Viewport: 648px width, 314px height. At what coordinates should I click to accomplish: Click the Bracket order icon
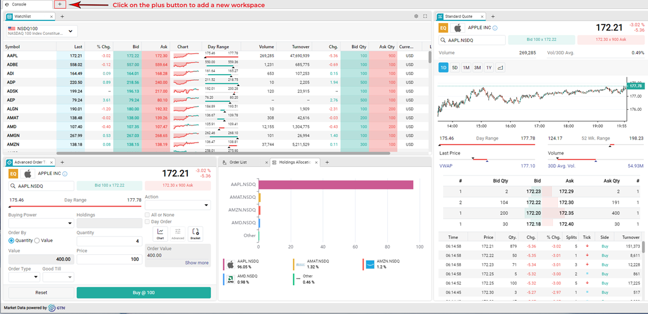(x=196, y=233)
